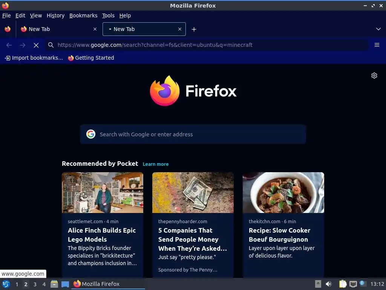Switch to the first New Tab
Screen dimensions: 386x290
point(58,29)
